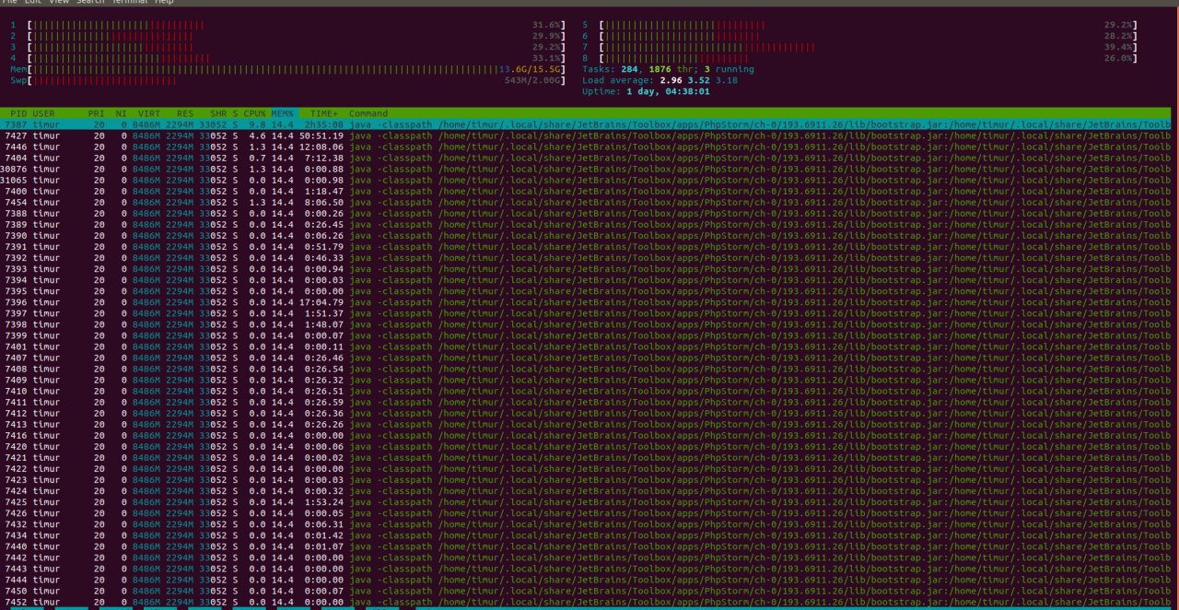This screenshot has width=1179, height=610.
Task: Sort processes by the PID column header
Action: [19, 113]
